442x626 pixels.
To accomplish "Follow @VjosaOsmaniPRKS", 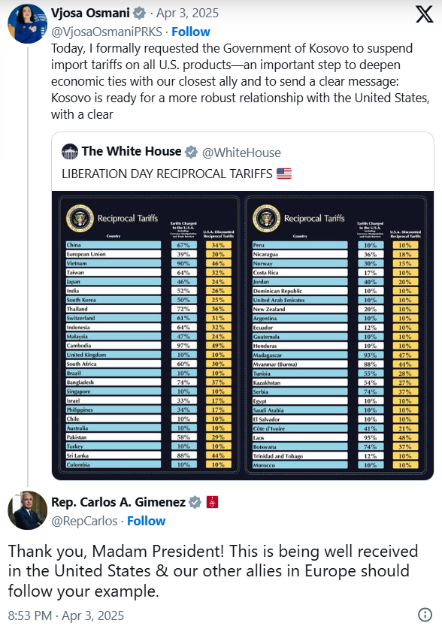I will click(191, 32).
